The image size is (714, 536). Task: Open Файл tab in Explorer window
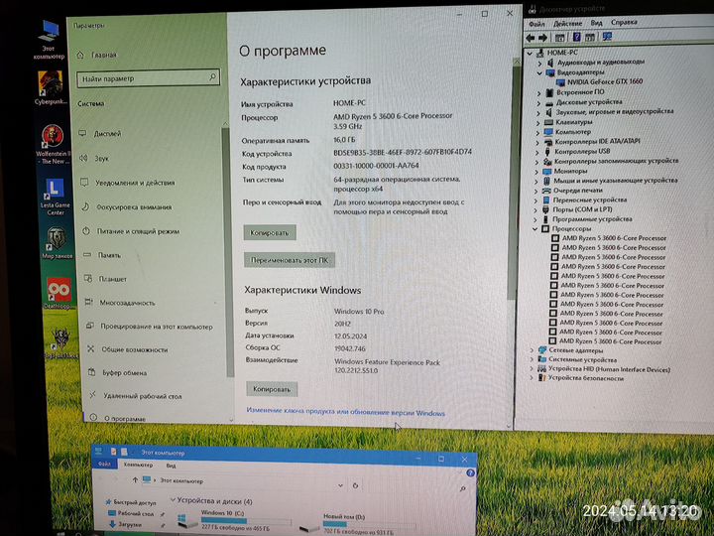click(x=104, y=464)
